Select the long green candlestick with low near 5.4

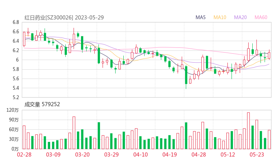coord(186,77)
